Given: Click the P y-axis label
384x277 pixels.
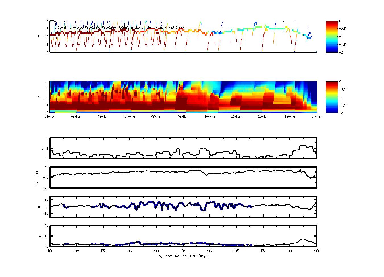Looking at the screenshot, I should click(40, 236).
